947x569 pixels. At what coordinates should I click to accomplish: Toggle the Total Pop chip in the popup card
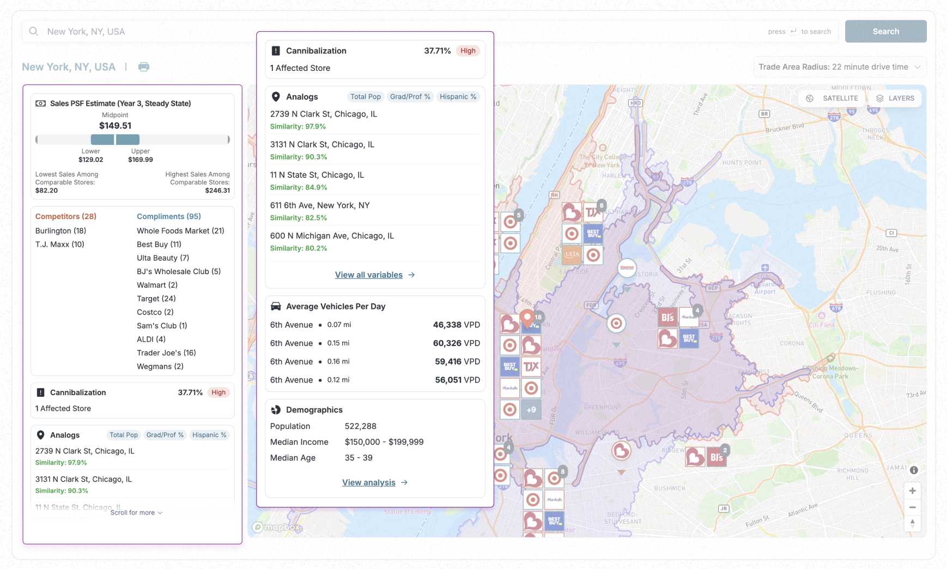pos(365,96)
